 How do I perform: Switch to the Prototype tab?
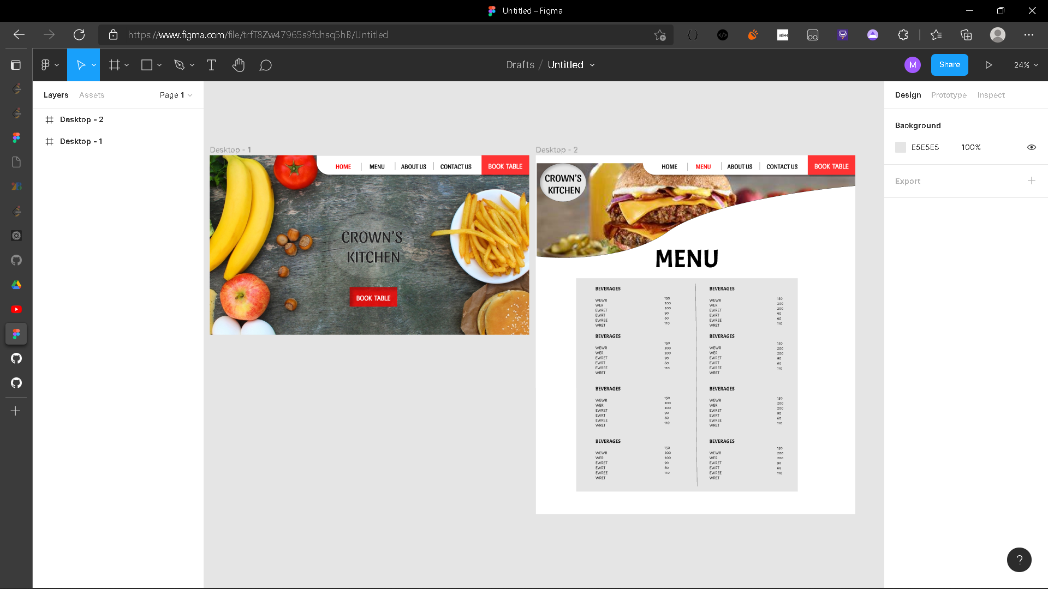[949, 95]
